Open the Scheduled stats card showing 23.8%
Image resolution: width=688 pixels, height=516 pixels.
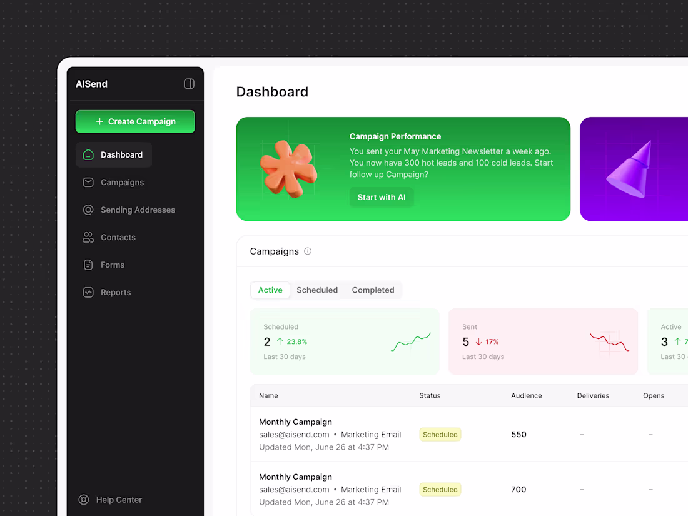[345, 341]
